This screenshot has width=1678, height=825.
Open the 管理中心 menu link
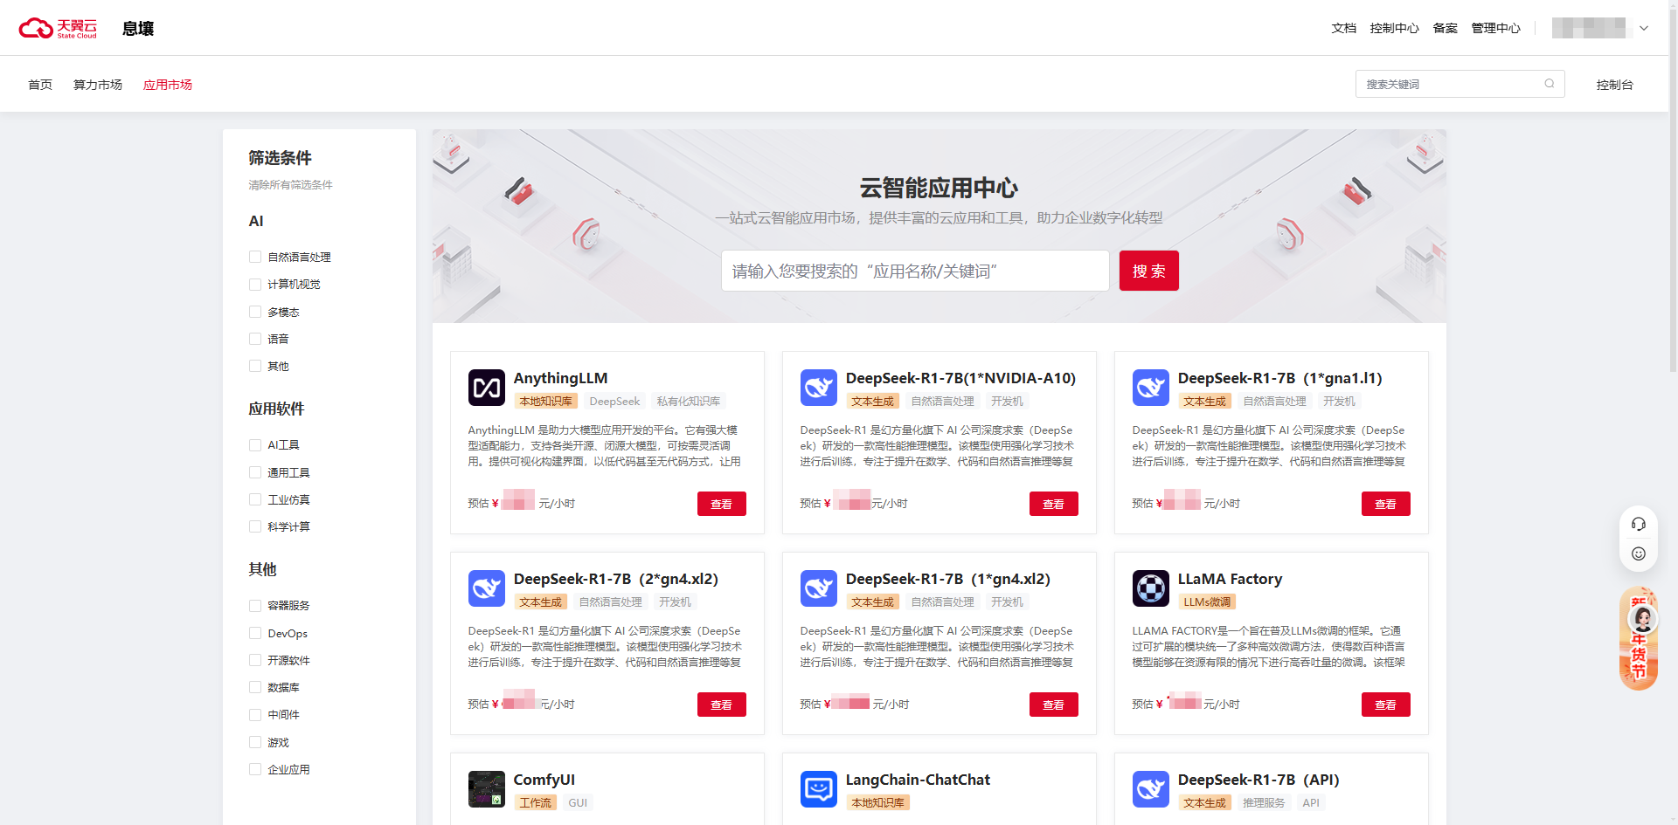pyautogui.click(x=1496, y=28)
